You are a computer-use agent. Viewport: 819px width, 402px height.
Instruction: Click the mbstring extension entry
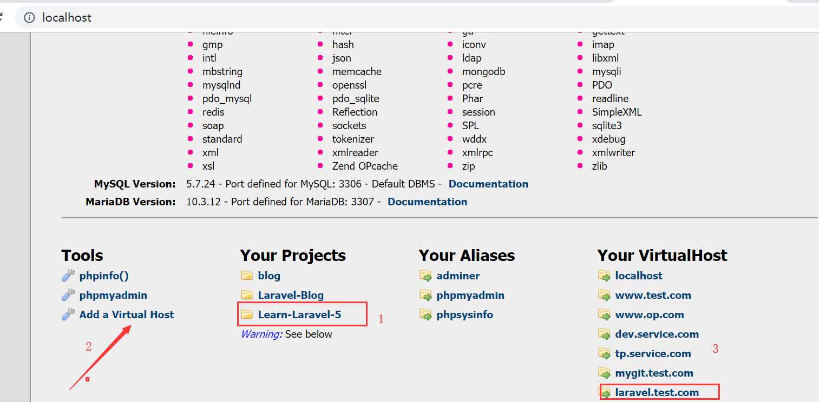222,71
